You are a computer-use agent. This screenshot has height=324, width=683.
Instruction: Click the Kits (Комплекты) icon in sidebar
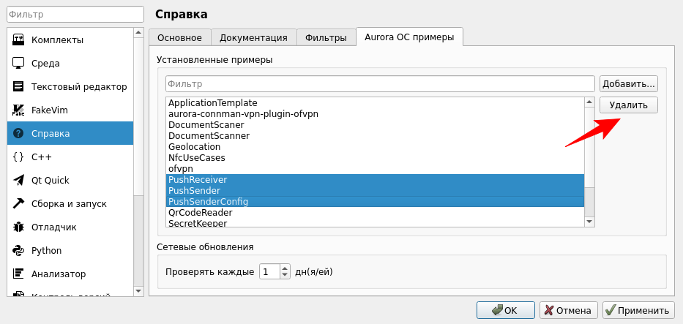pos(19,39)
